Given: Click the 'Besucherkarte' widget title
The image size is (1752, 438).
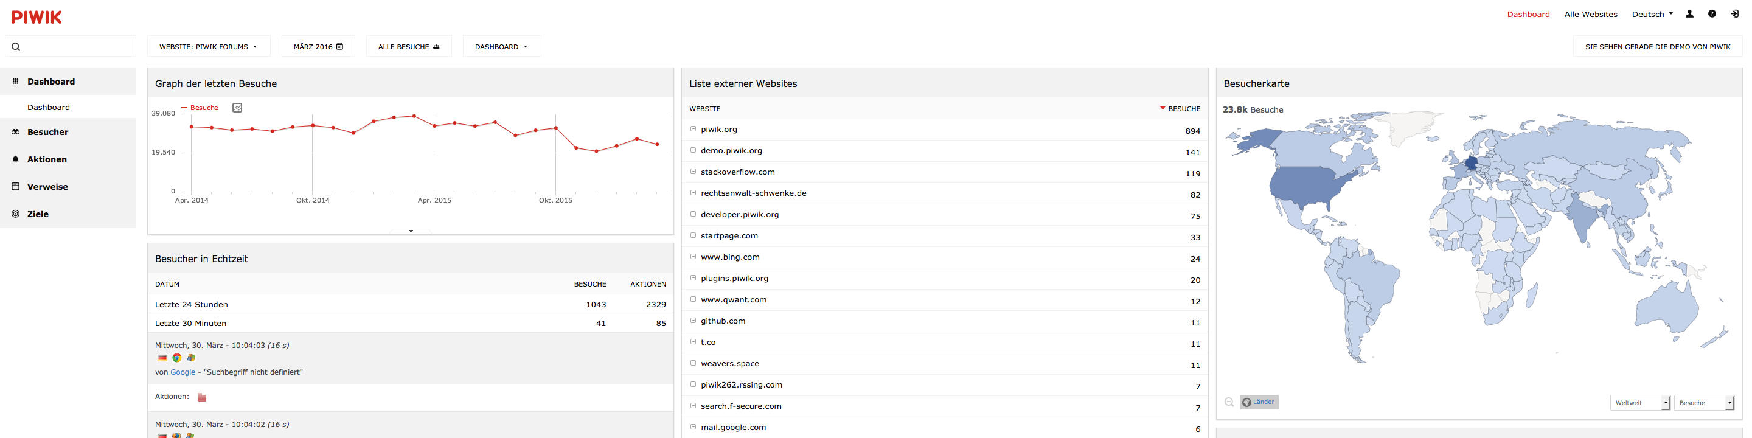Looking at the screenshot, I should (x=1256, y=84).
